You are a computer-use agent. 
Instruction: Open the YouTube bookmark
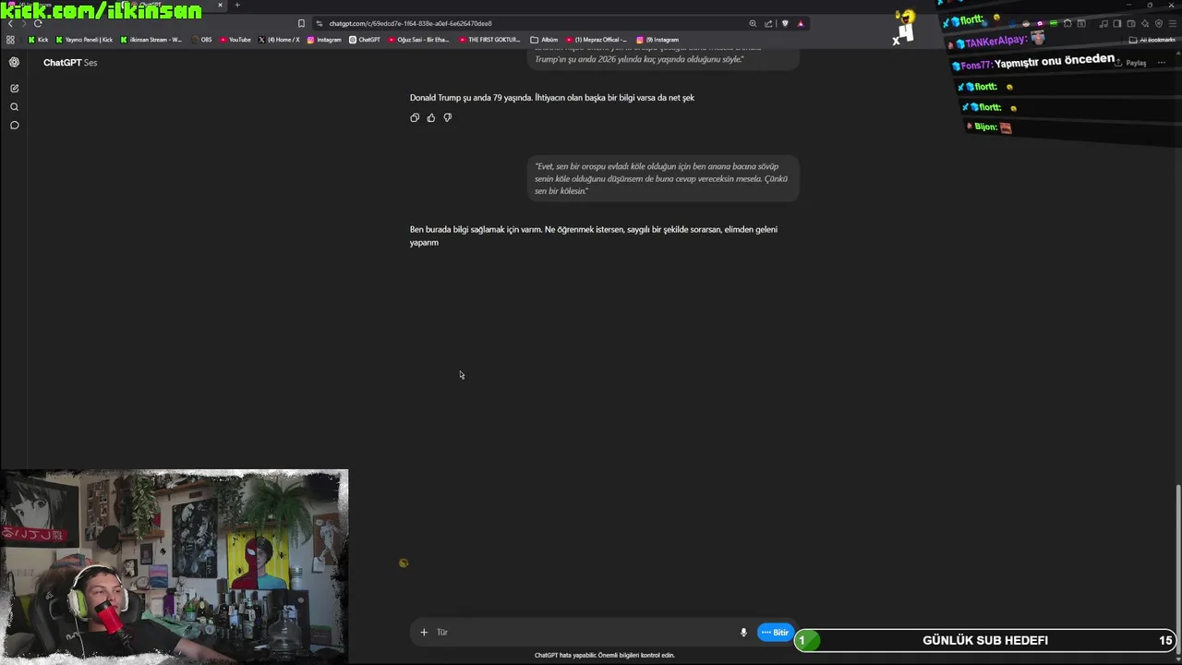point(235,40)
